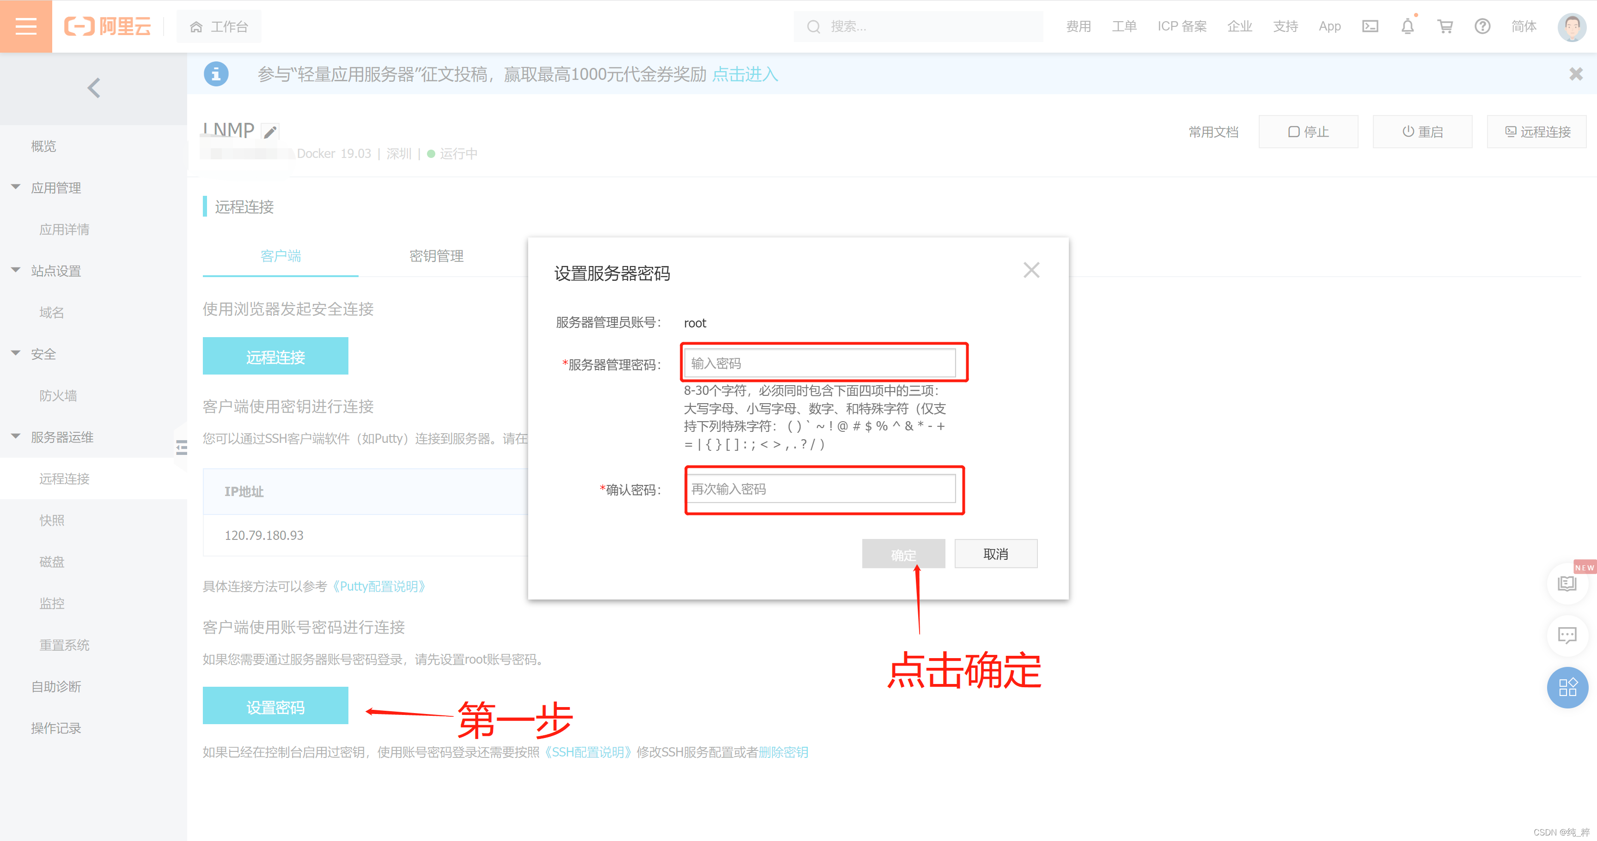
Task: Switch language via 简体
Action: click(1523, 27)
